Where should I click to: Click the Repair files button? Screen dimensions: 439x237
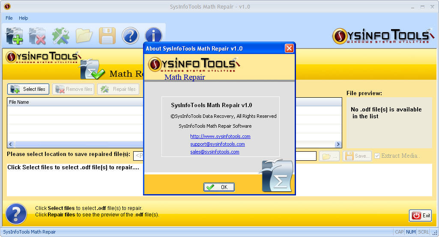pyautogui.click(x=119, y=89)
